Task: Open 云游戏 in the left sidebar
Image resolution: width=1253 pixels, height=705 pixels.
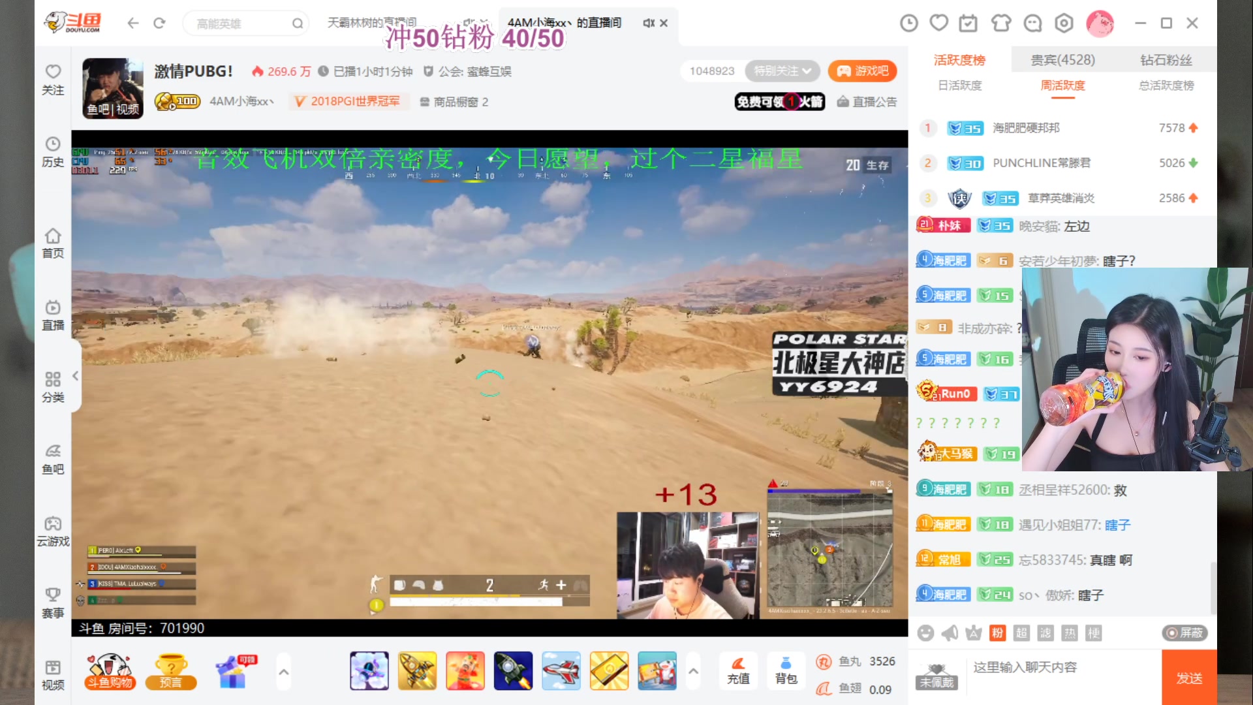Action: click(x=53, y=531)
